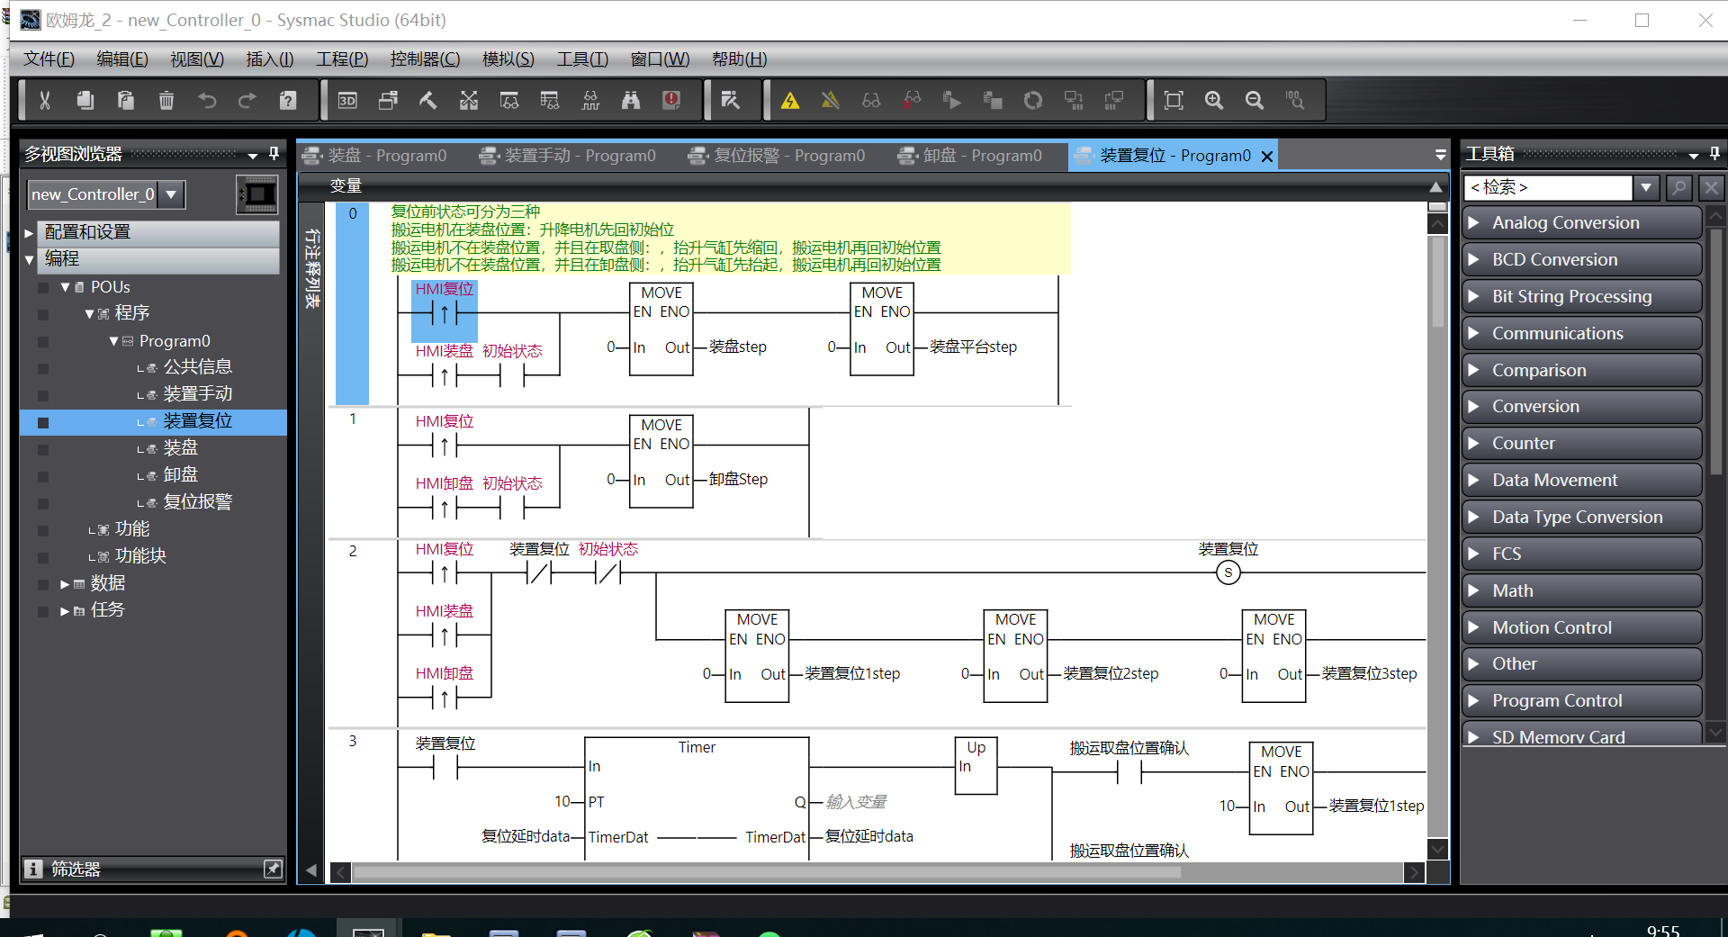Click the Paste clipboard icon
The height and width of the screenshot is (937, 1728).
(126, 100)
